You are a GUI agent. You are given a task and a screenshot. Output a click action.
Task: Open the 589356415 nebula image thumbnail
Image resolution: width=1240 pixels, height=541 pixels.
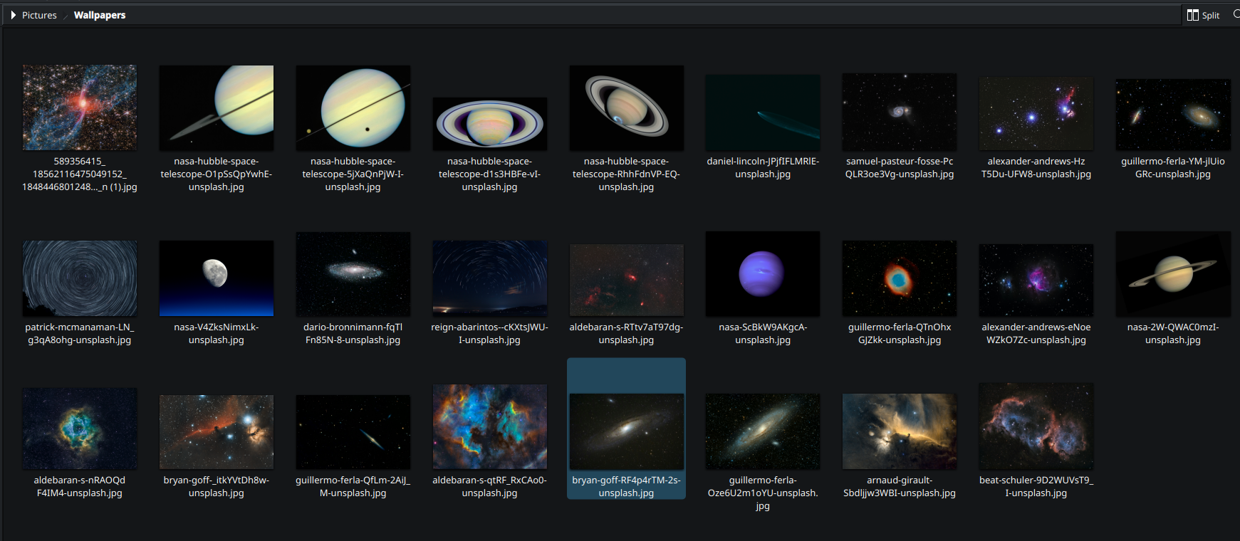(x=80, y=107)
